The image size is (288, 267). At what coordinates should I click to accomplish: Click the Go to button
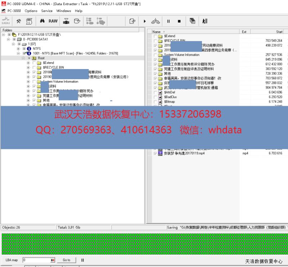tap(66, 260)
